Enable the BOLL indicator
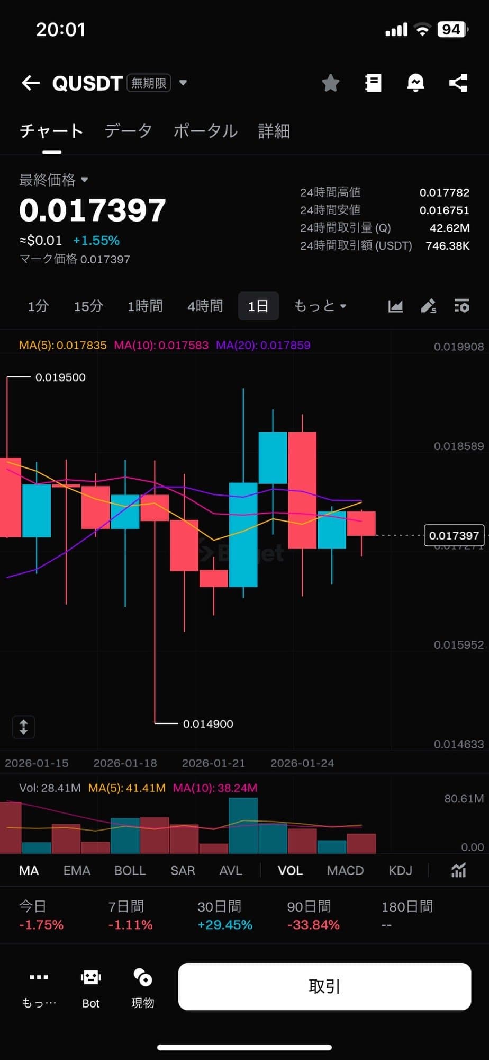489x1060 pixels. [x=130, y=871]
